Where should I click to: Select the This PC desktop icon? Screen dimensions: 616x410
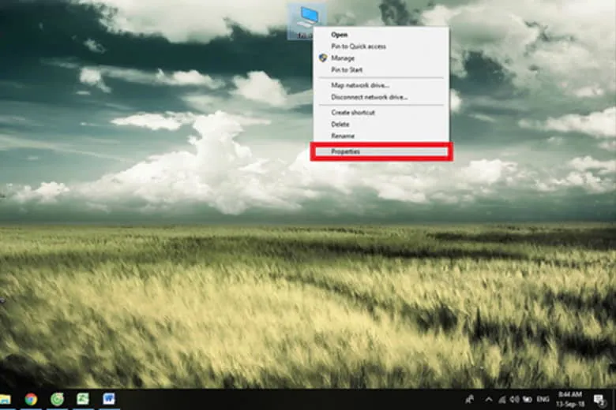(307, 21)
